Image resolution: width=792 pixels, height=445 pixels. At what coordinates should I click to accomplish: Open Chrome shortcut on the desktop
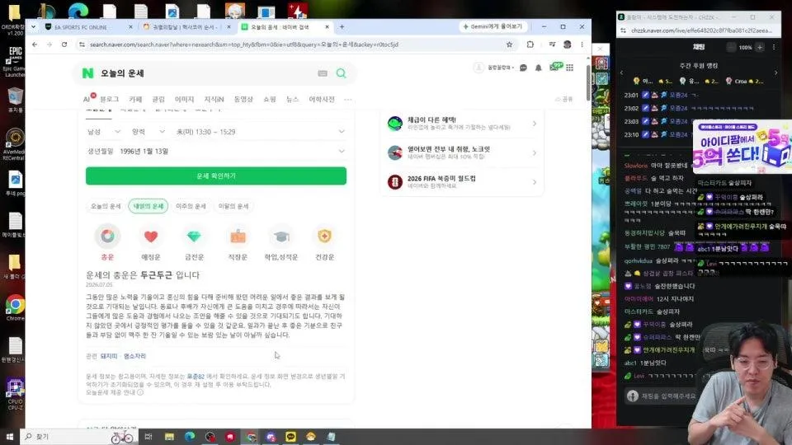[15, 308]
